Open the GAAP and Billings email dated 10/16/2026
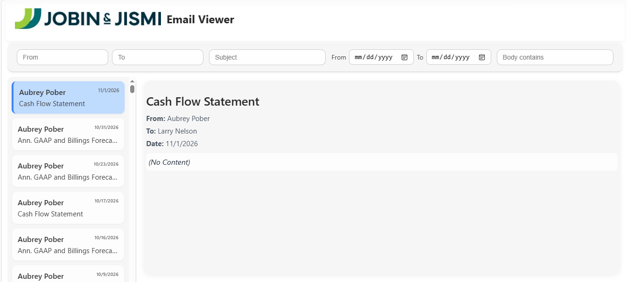627x282 pixels. point(68,244)
